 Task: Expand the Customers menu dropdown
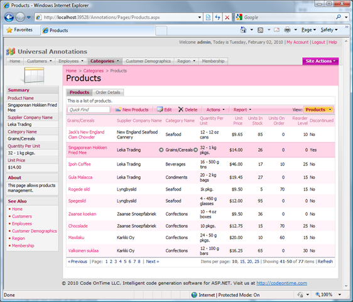click(51, 61)
